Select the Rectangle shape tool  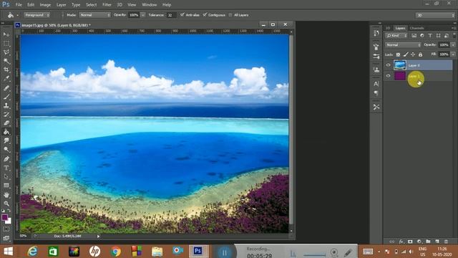[x=6, y=186]
